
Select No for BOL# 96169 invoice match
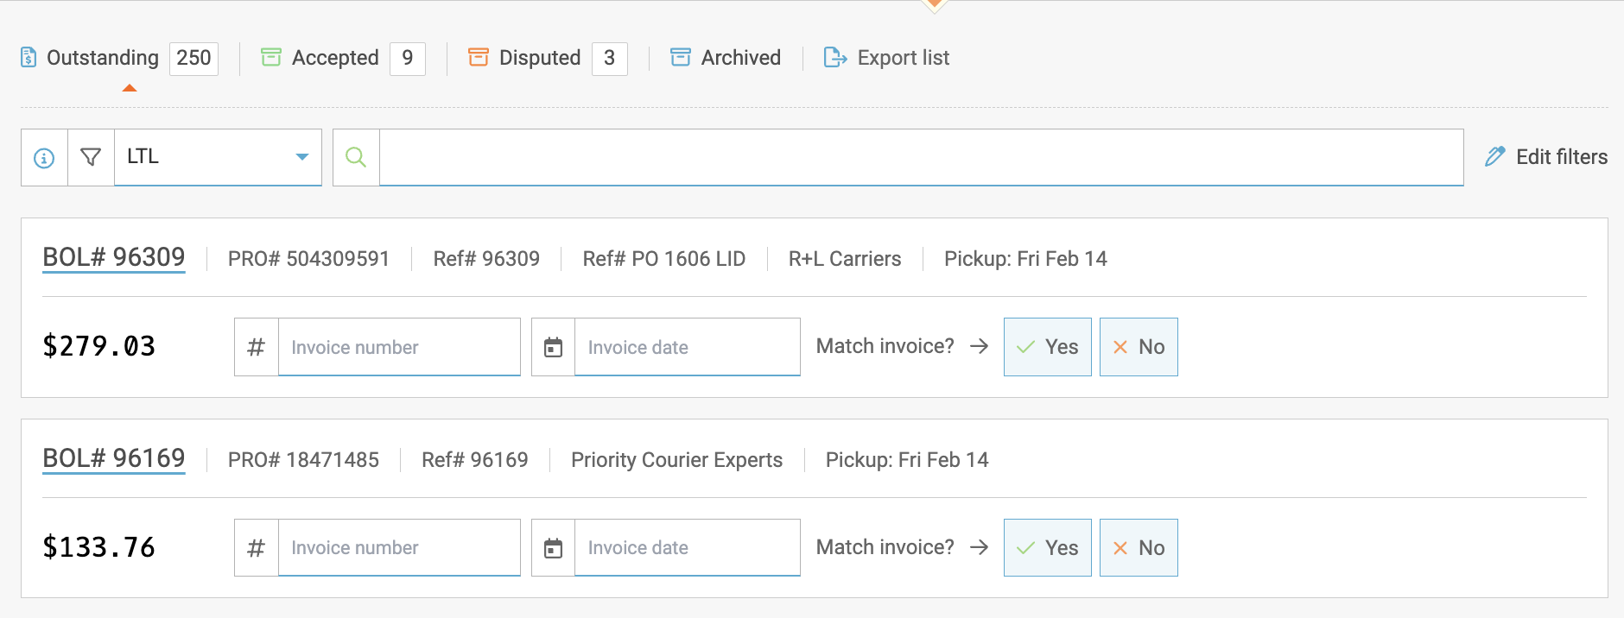click(x=1139, y=547)
